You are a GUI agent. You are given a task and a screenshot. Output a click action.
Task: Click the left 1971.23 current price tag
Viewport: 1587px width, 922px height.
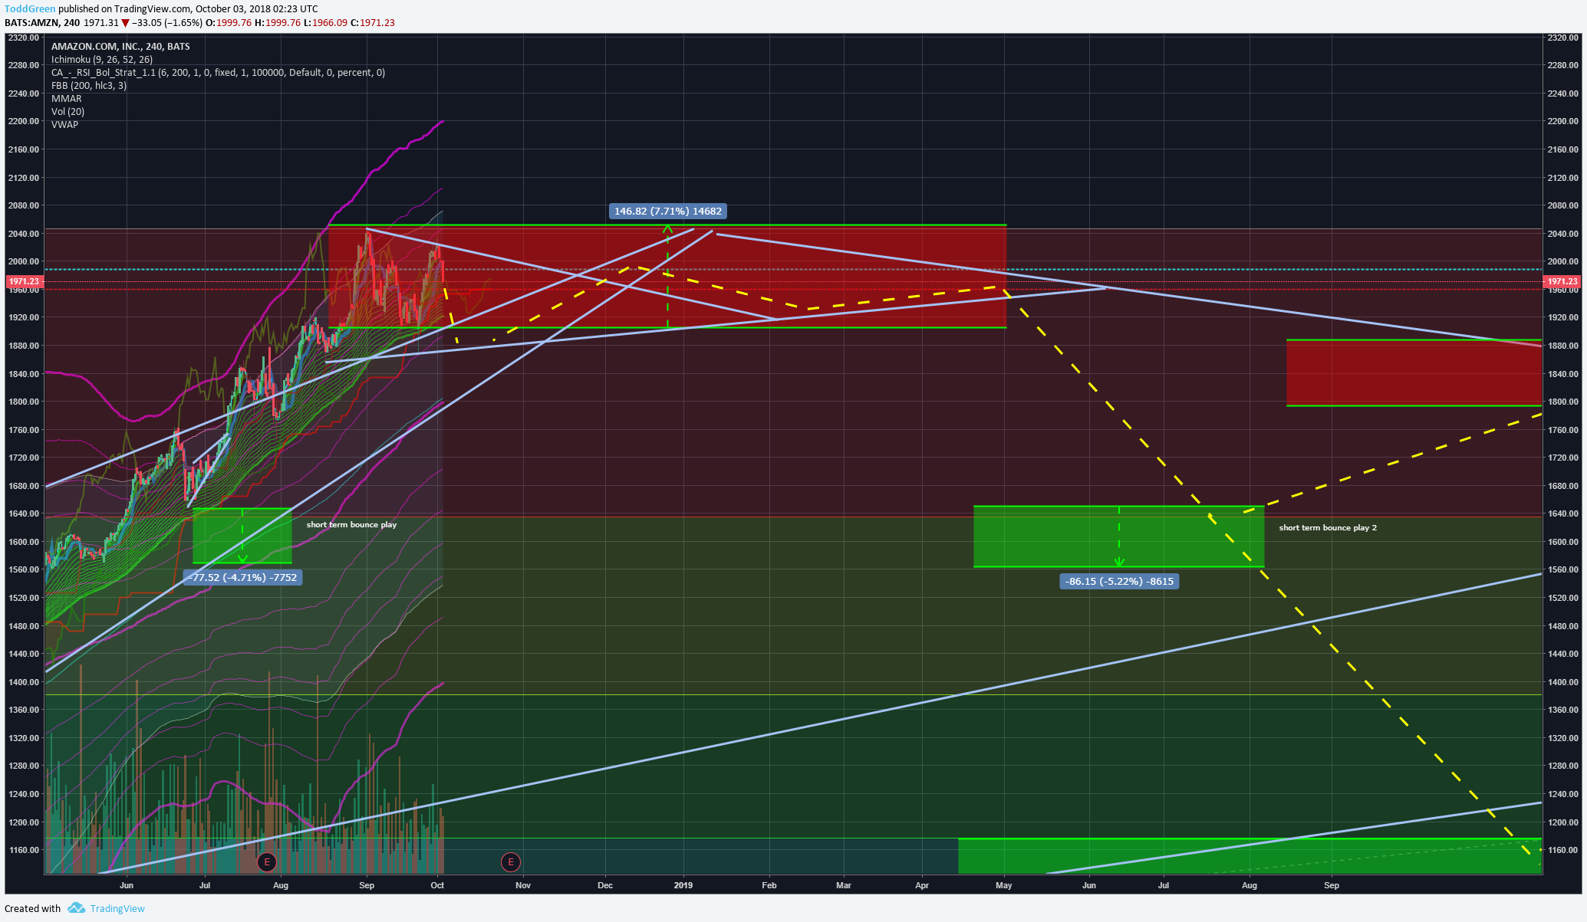tap(24, 281)
